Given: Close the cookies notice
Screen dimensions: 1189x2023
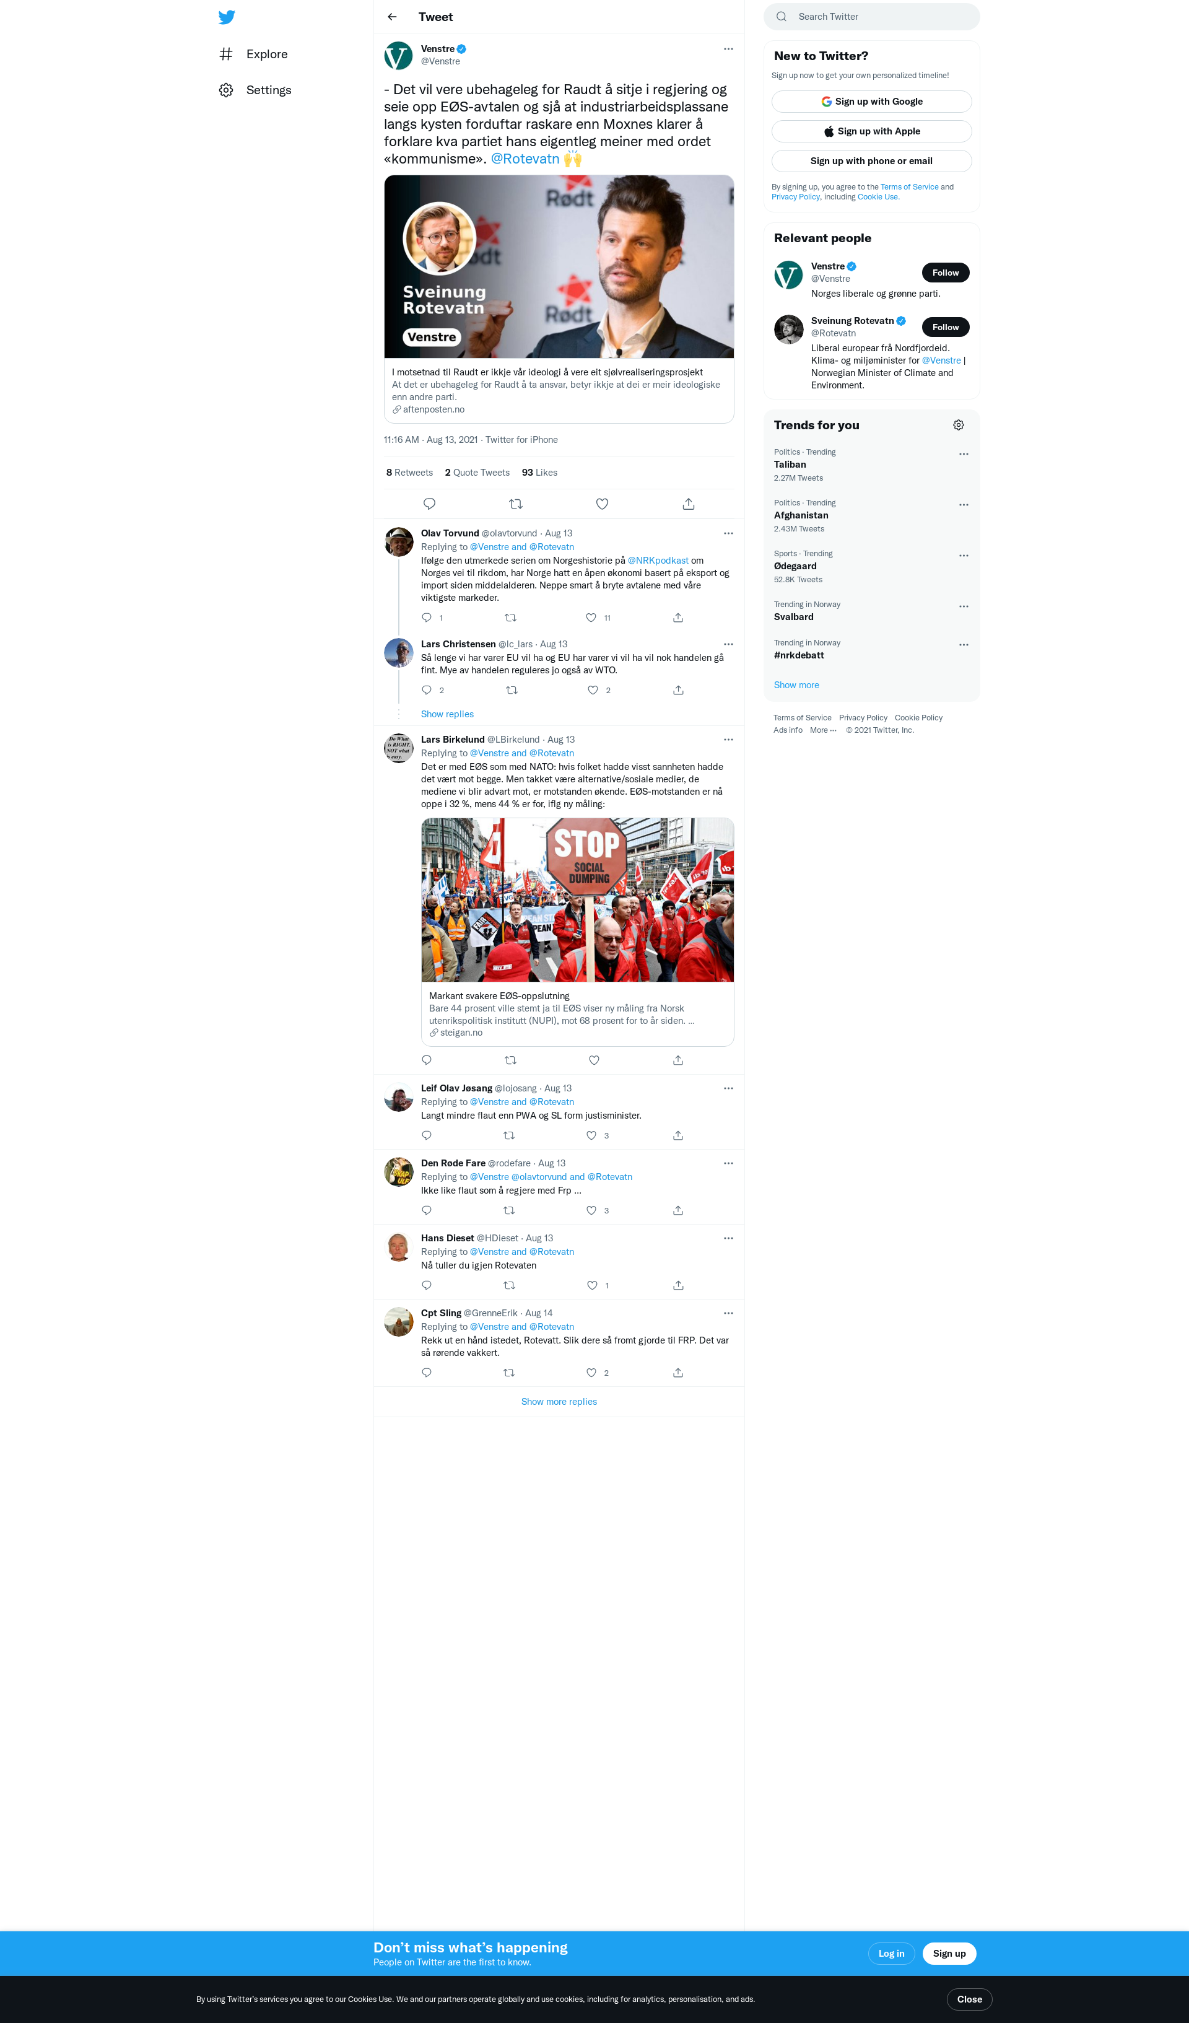Looking at the screenshot, I should coord(969,1999).
